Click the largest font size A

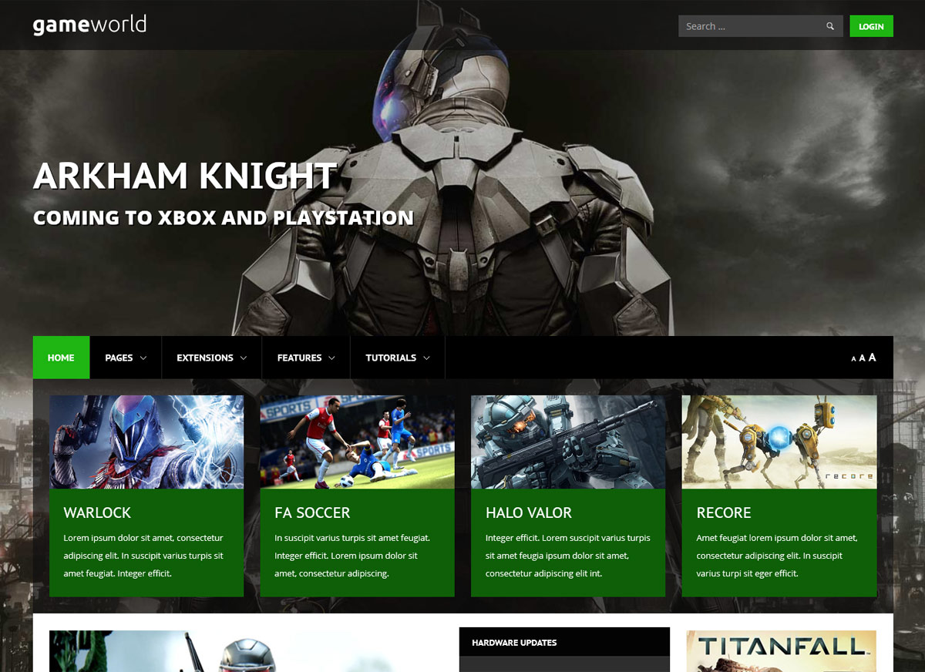click(x=873, y=357)
